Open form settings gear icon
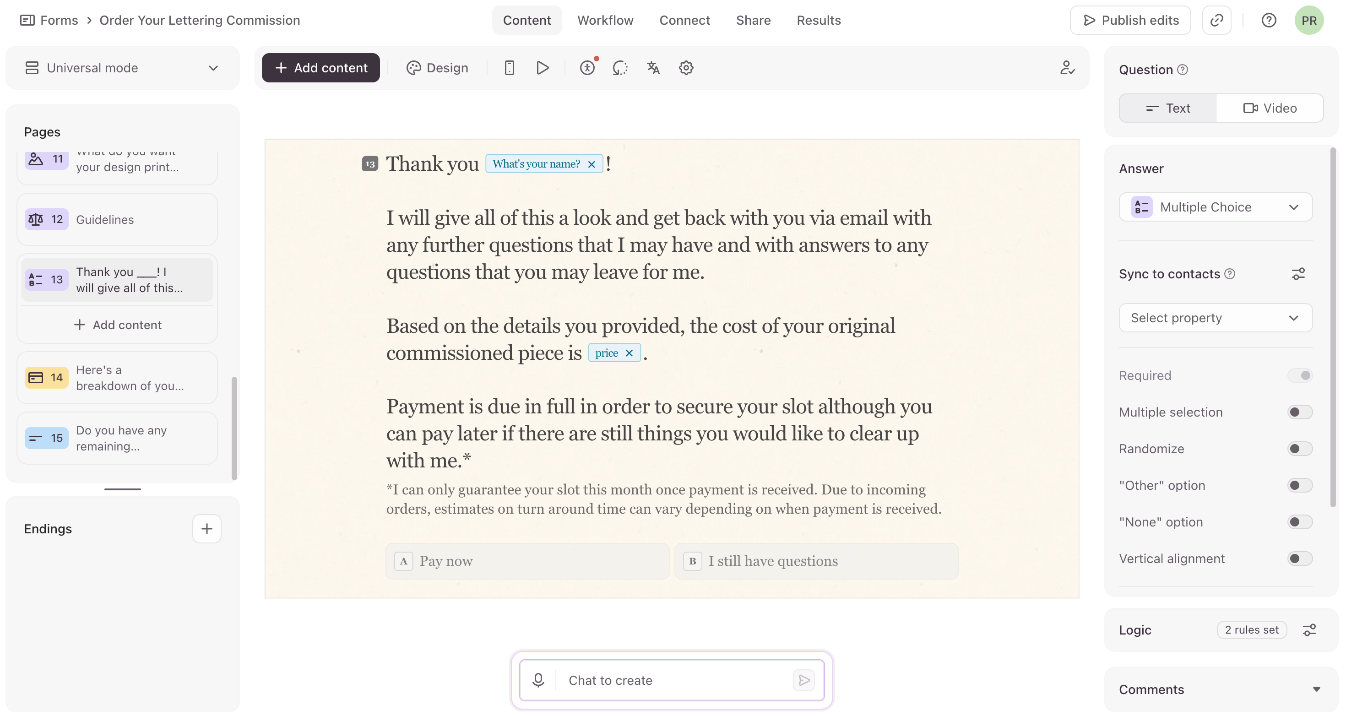This screenshot has height=716, width=1346. (686, 68)
